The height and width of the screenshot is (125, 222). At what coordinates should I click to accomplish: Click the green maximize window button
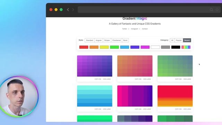point(61,10)
